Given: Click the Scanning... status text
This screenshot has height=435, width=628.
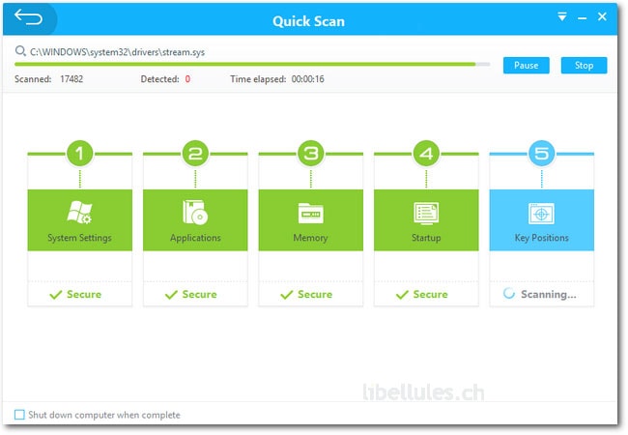Looking at the screenshot, I should pyautogui.click(x=549, y=295).
